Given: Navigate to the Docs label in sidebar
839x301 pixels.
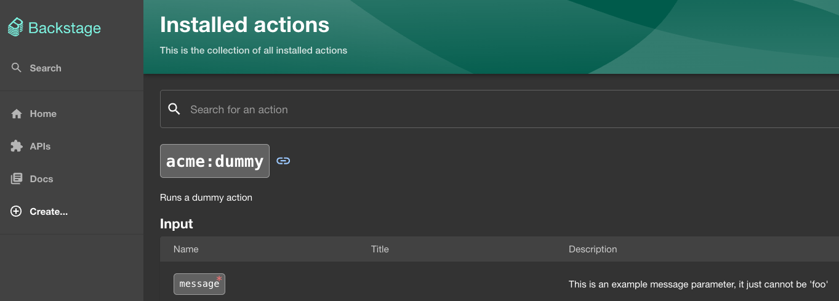Looking at the screenshot, I should (41, 179).
